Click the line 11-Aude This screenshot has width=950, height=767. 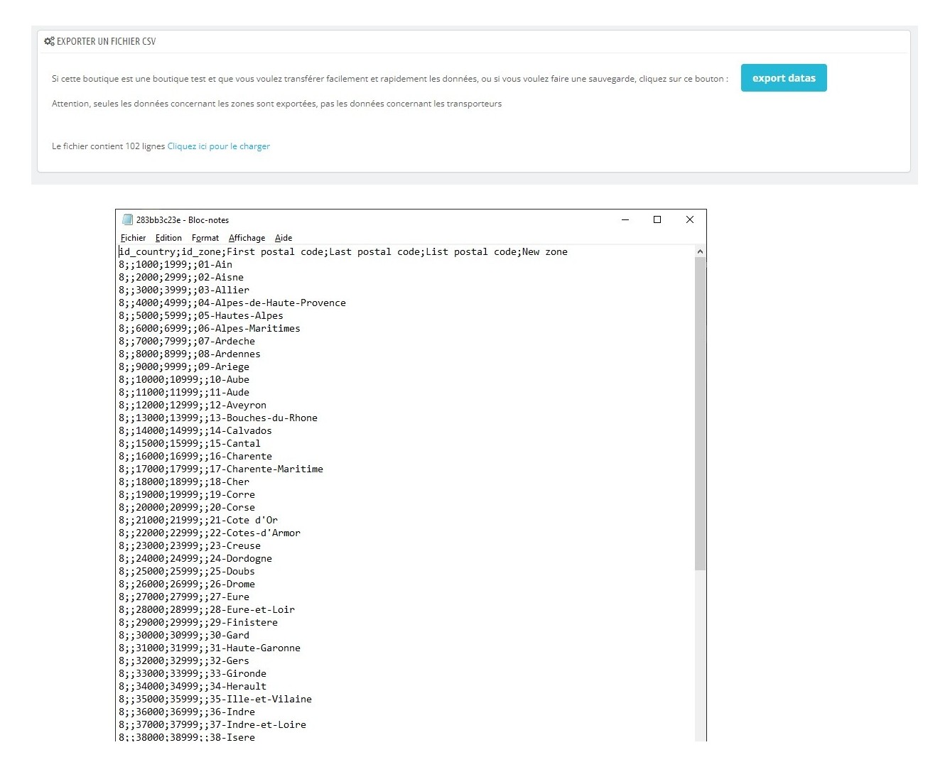coord(184,393)
